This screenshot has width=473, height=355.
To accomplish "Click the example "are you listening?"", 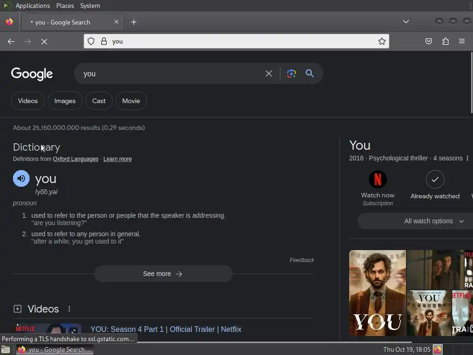I will (x=59, y=223).
